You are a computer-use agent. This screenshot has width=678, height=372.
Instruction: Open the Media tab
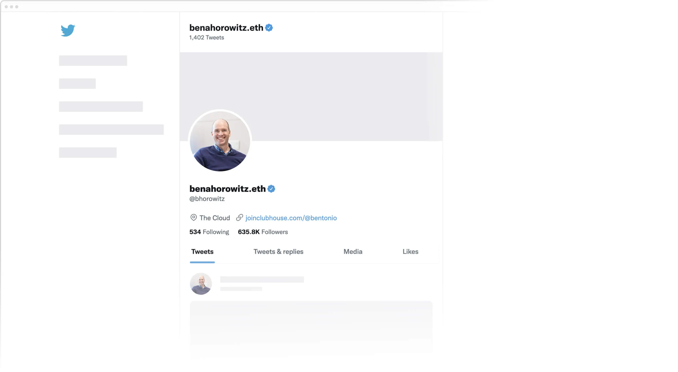tap(353, 252)
